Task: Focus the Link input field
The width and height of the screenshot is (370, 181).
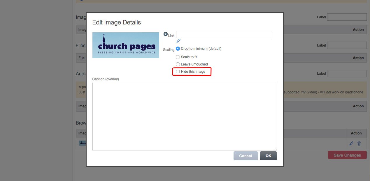Action: (x=224, y=34)
